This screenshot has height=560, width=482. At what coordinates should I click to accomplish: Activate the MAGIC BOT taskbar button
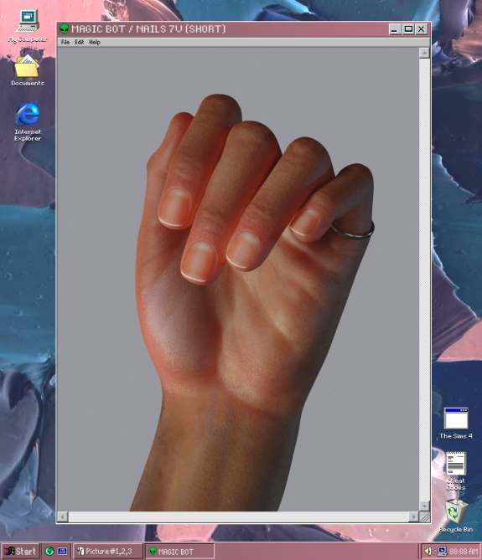click(x=180, y=551)
